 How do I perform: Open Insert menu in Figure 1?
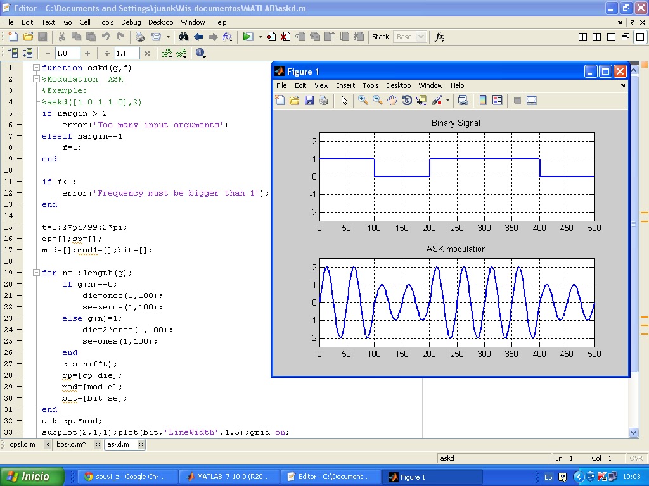[x=345, y=85]
